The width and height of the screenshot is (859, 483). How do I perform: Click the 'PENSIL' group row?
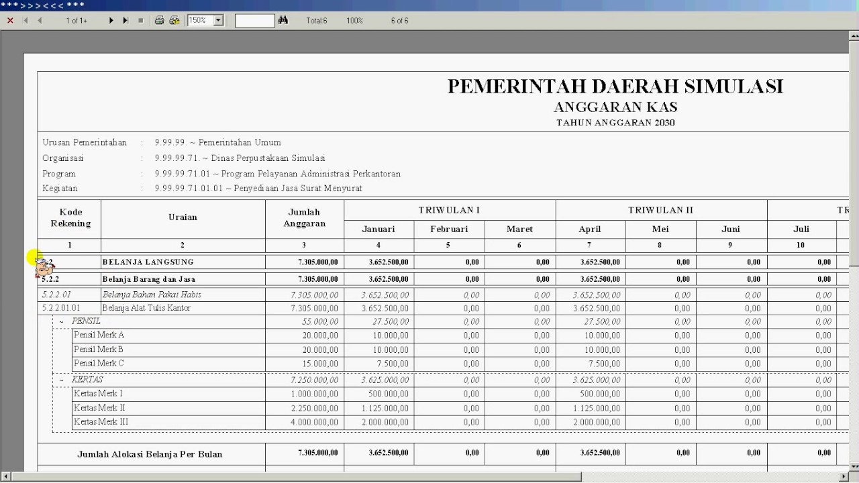[86, 321]
